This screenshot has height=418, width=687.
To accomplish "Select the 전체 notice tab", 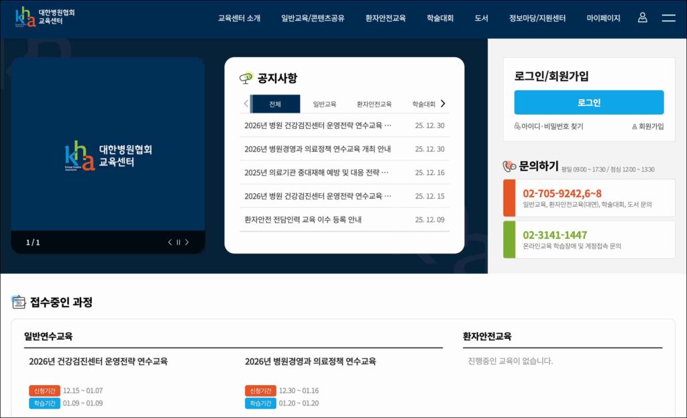I will tap(275, 104).
